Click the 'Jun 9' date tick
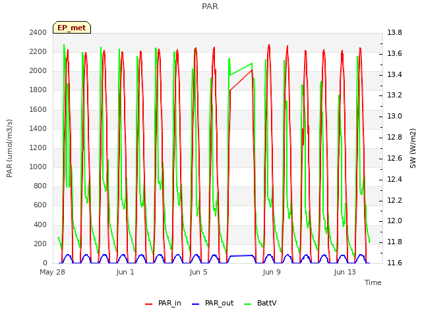 coord(272,272)
